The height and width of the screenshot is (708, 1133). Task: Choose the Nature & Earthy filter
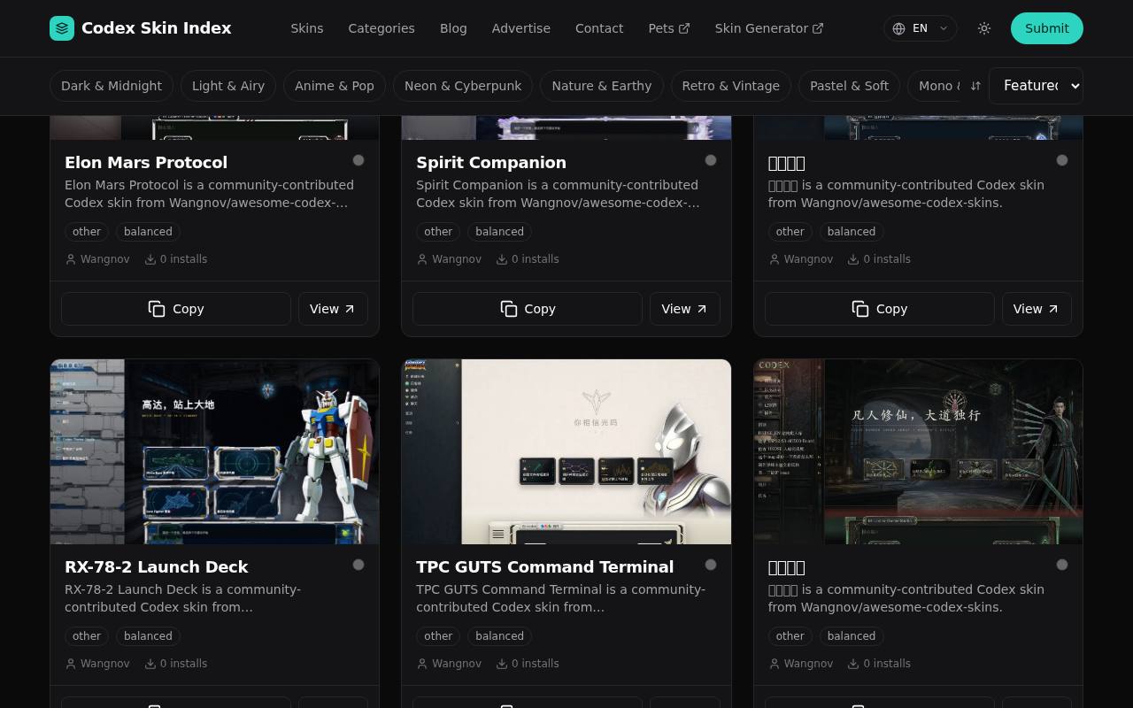pyautogui.click(x=602, y=86)
